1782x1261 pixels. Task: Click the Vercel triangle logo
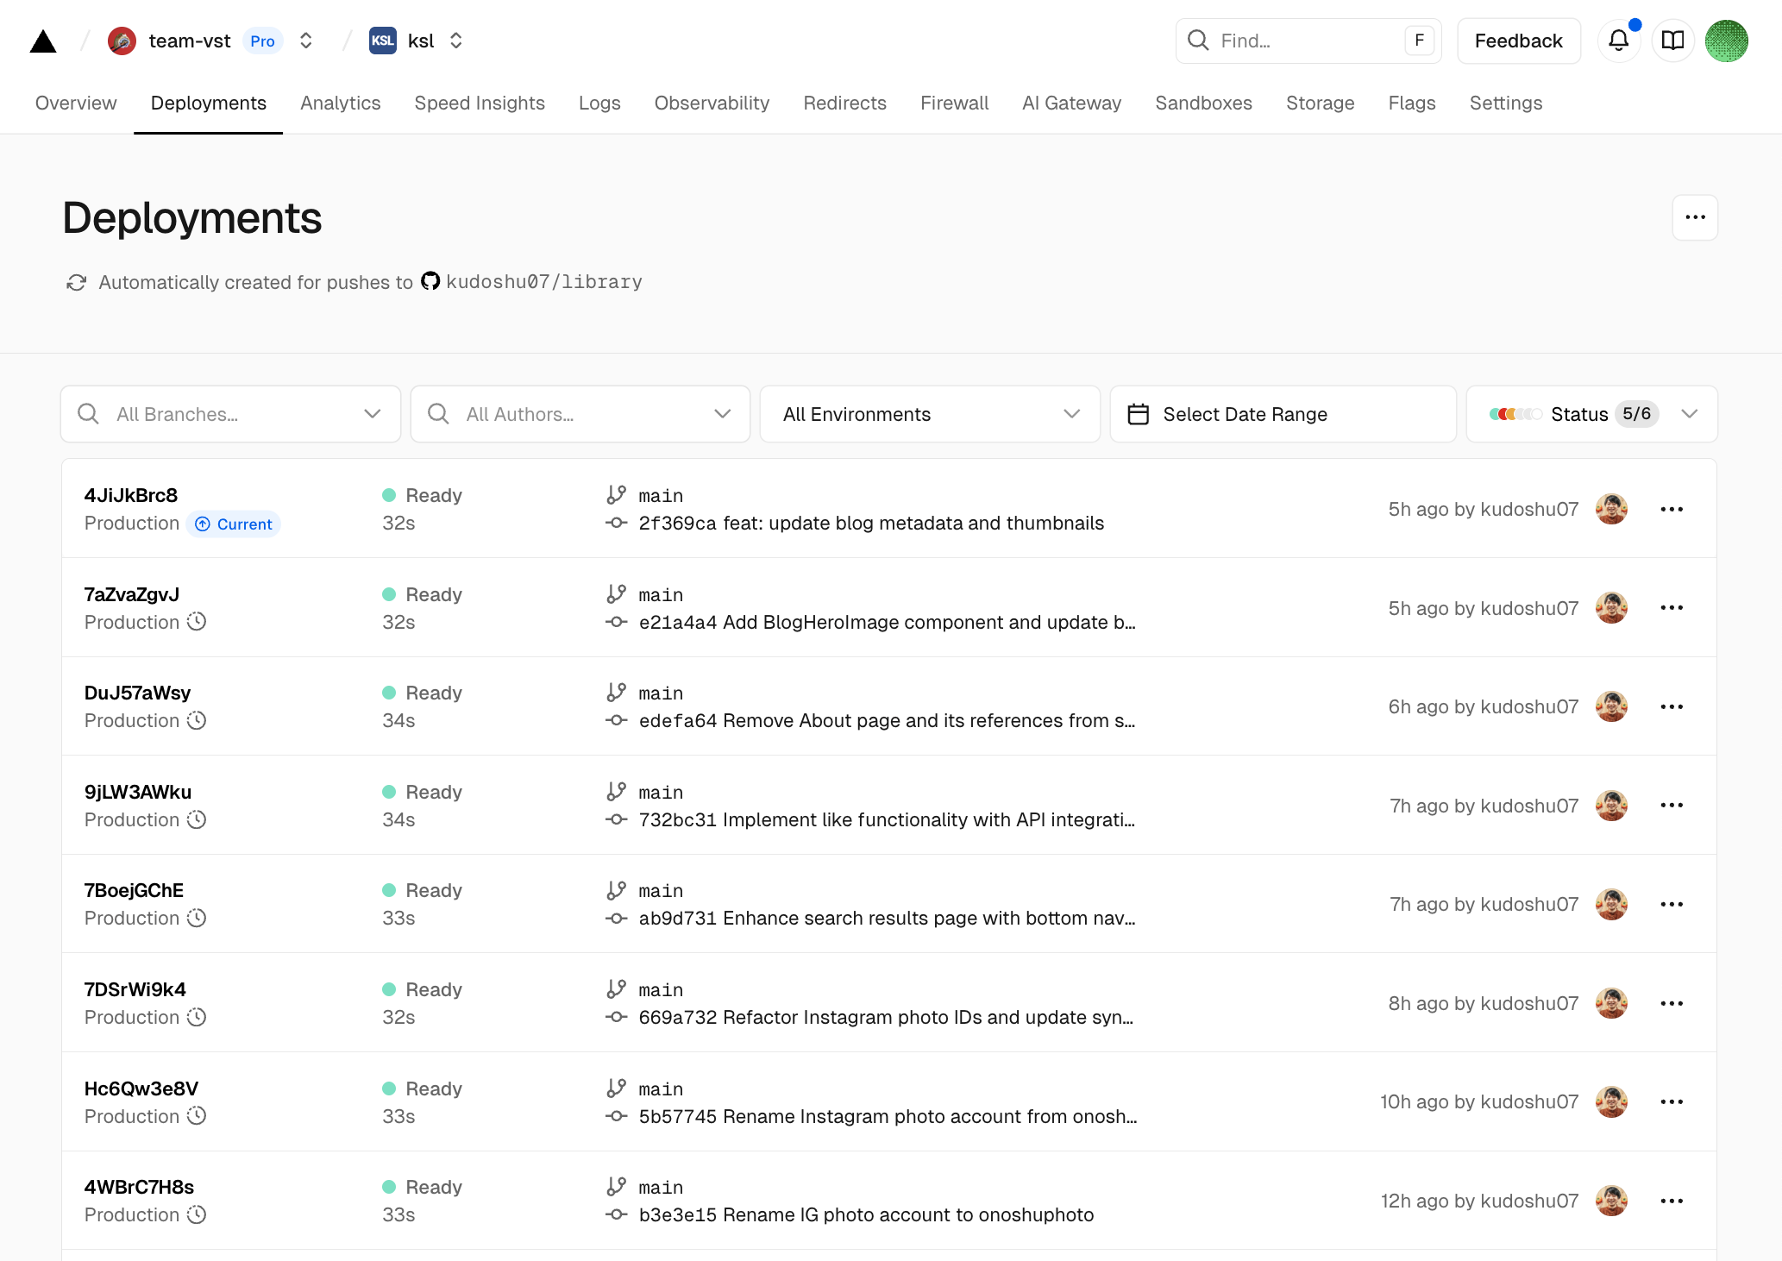point(43,41)
